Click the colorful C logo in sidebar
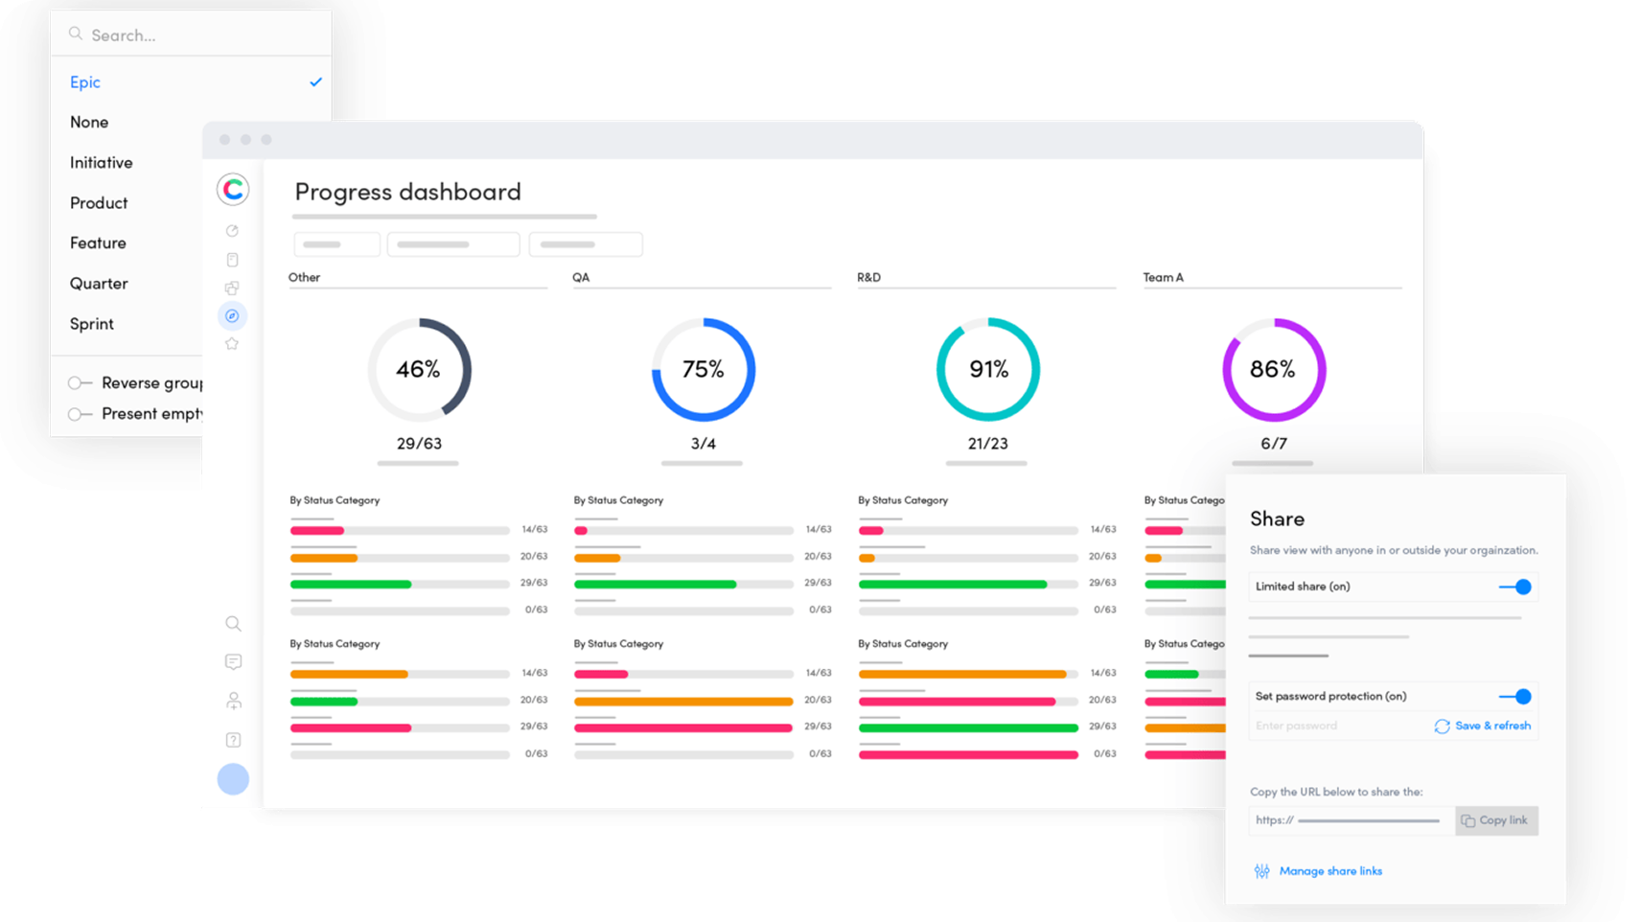The height and width of the screenshot is (922, 1641). click(x=233, y=190)
